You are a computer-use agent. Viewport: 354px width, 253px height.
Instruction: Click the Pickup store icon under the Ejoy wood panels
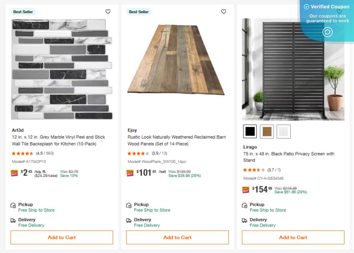130,205
